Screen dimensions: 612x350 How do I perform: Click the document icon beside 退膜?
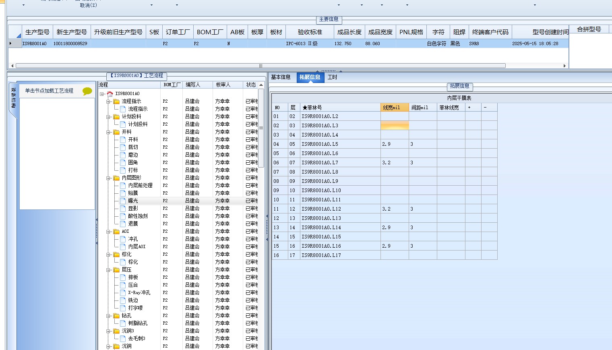pyautogui.click(x=123, y=224)
